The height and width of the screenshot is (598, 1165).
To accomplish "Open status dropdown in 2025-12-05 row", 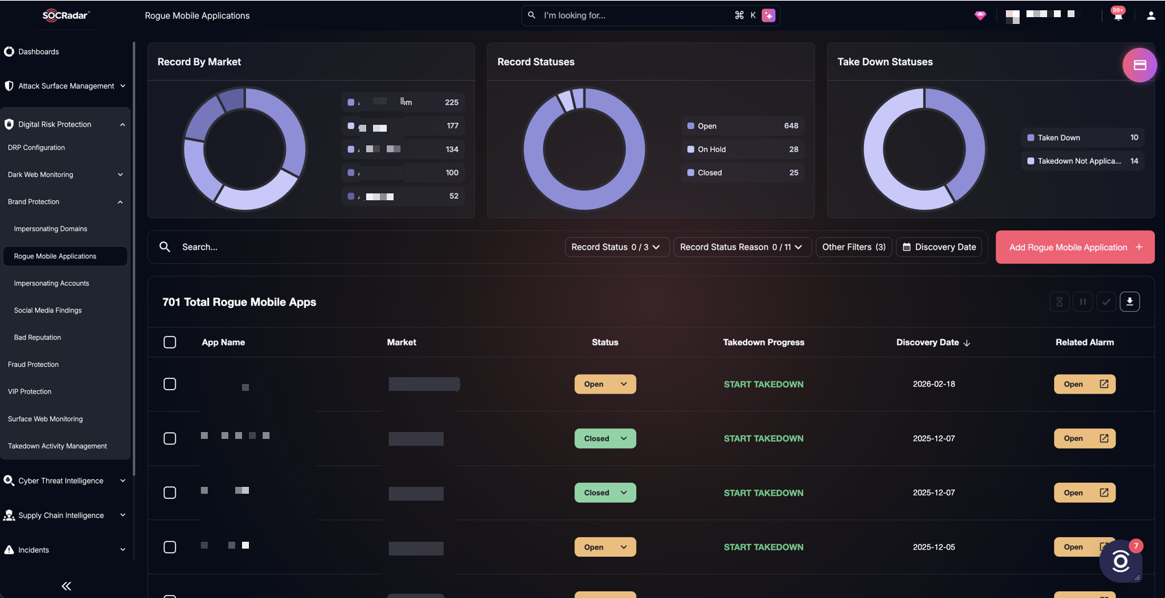I will [605, 547].
